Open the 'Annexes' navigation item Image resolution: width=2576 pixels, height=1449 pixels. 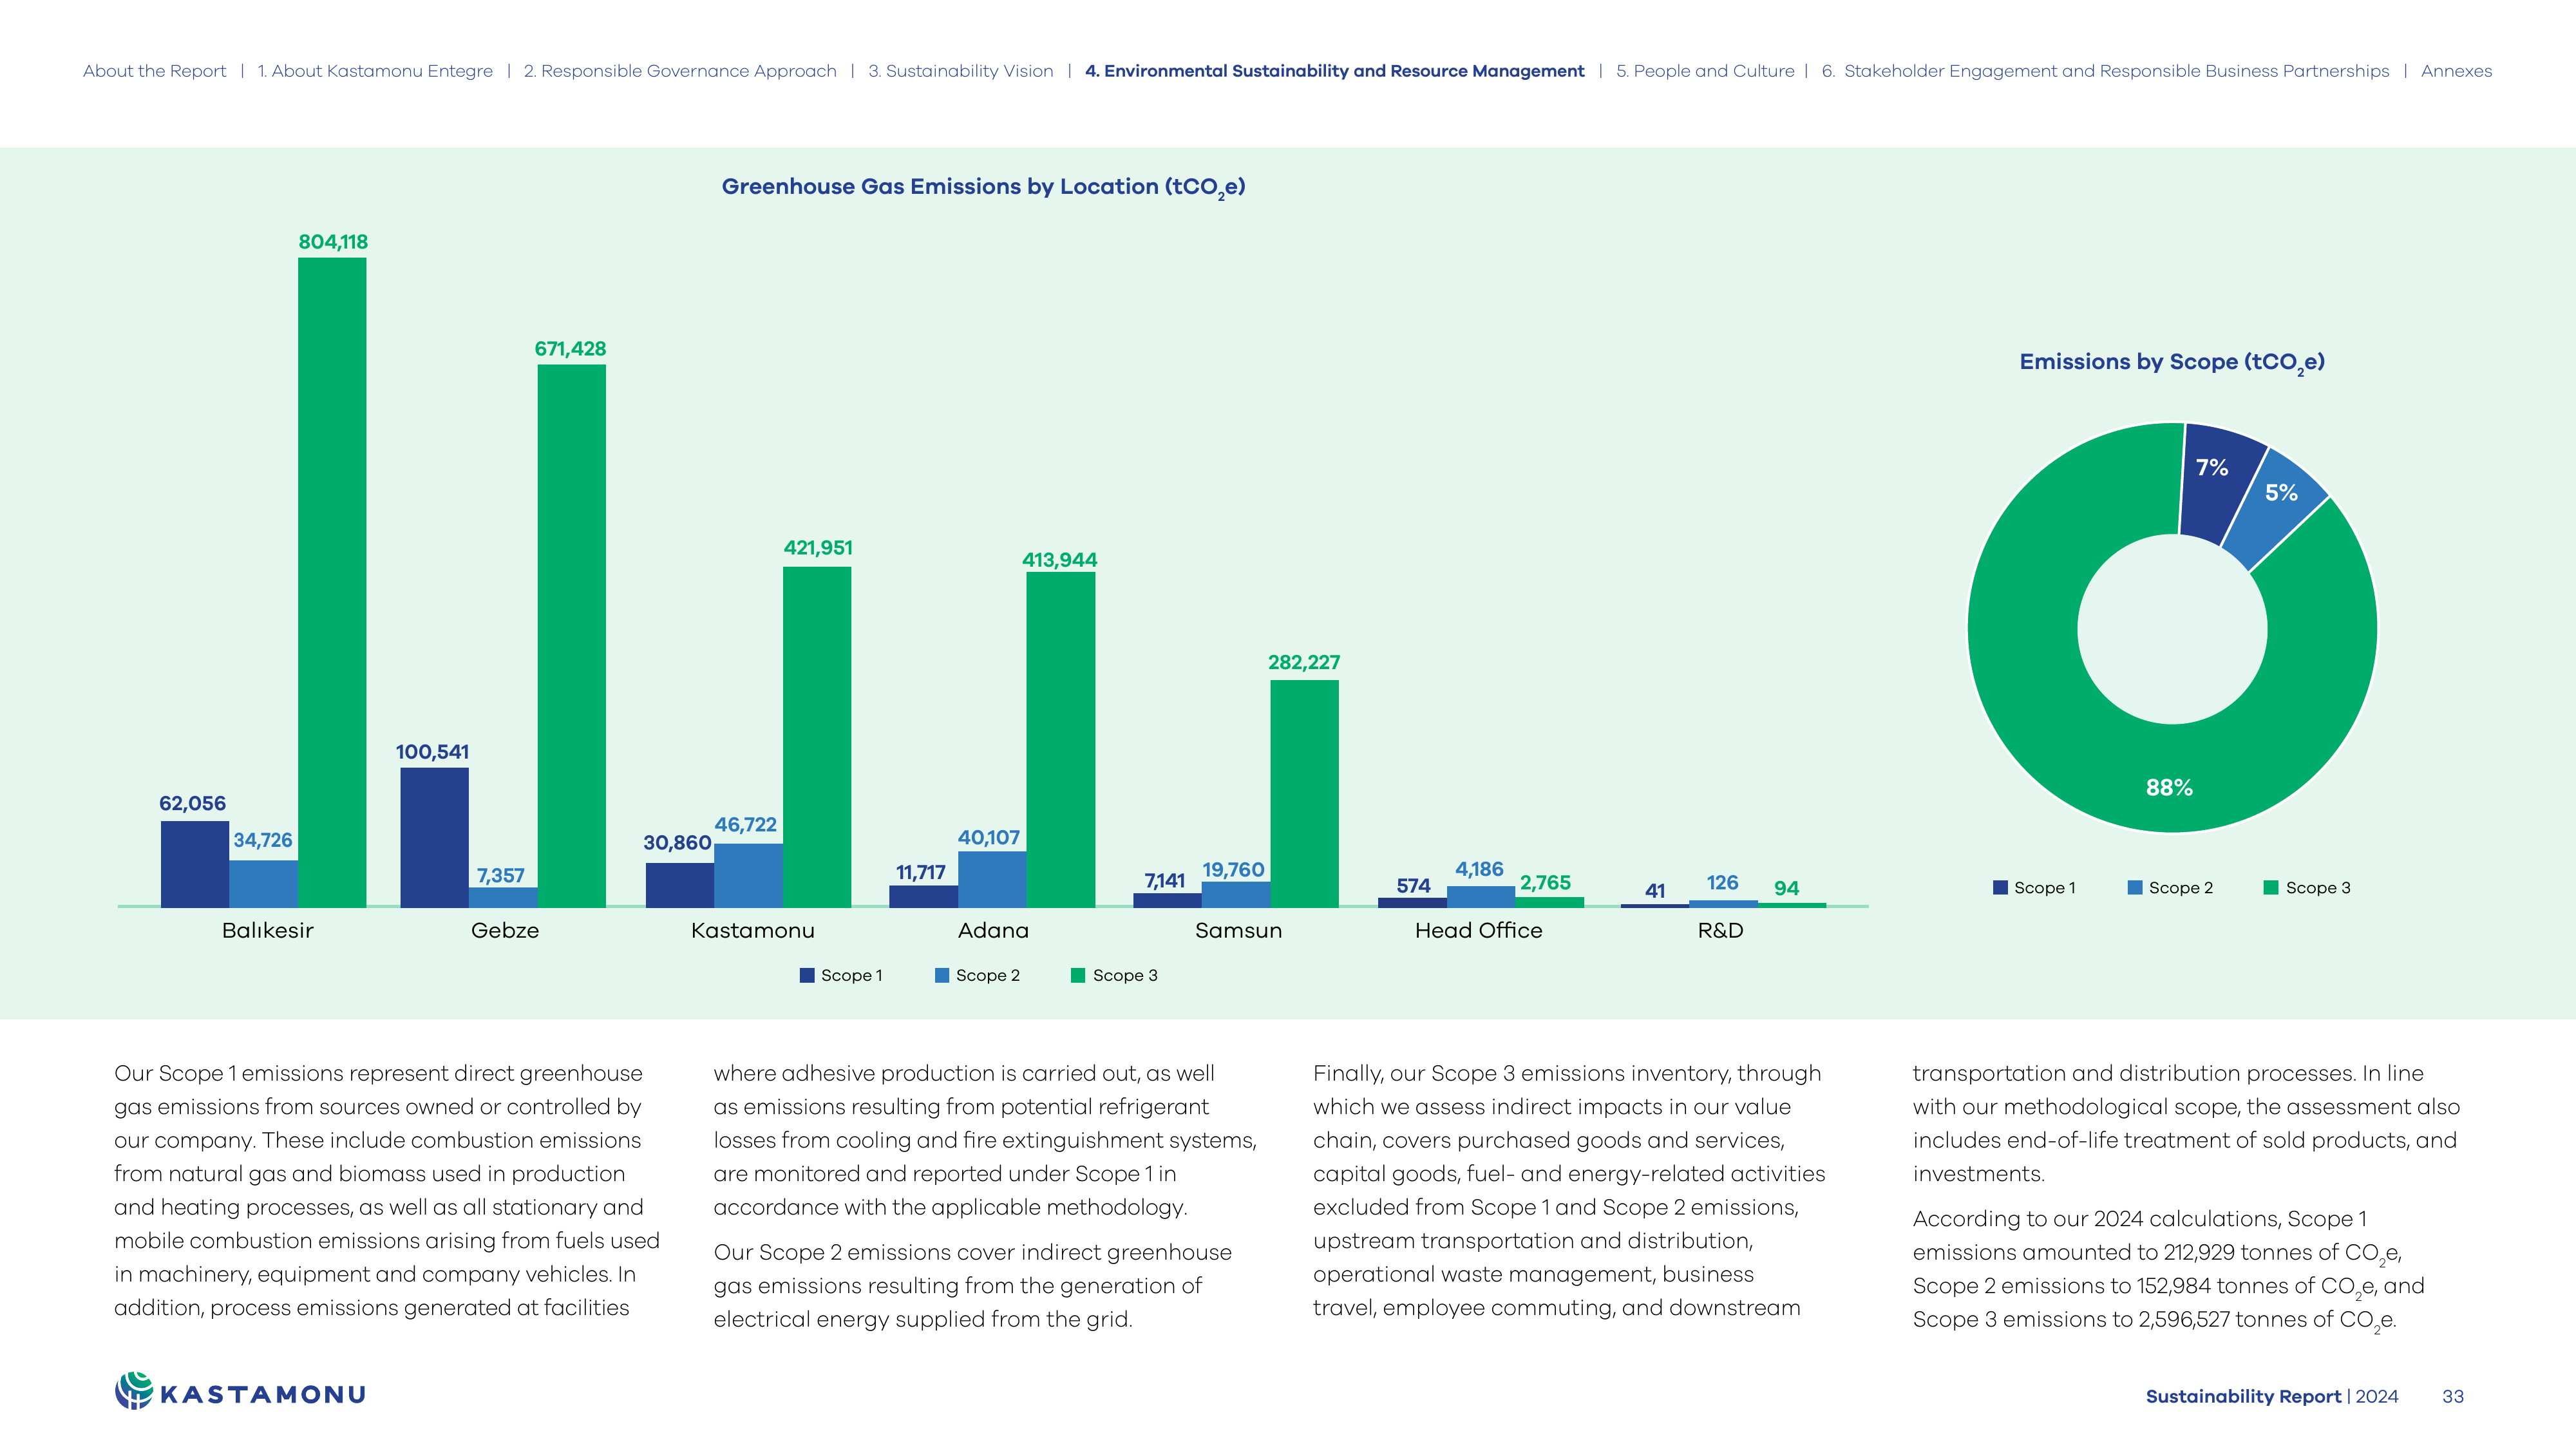[x=2456, y=71]
